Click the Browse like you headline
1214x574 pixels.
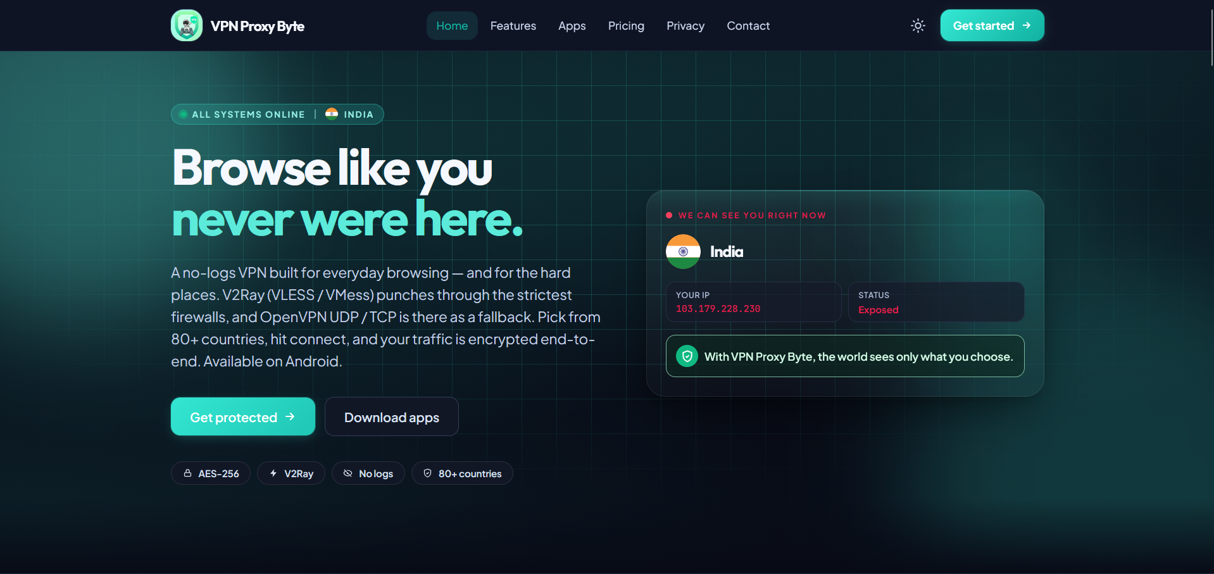click(332, 168)
